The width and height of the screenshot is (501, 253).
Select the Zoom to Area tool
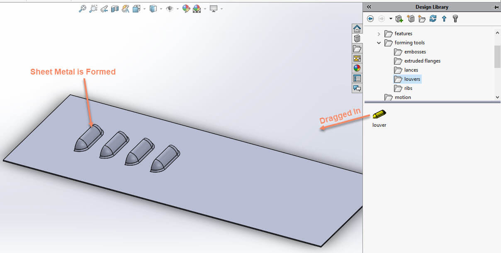click(93, 8)
